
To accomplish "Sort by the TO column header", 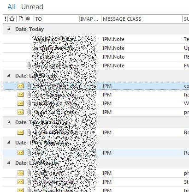I will [39, 19].
